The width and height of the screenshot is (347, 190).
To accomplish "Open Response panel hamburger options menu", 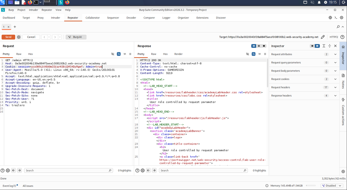I will 265,54.
